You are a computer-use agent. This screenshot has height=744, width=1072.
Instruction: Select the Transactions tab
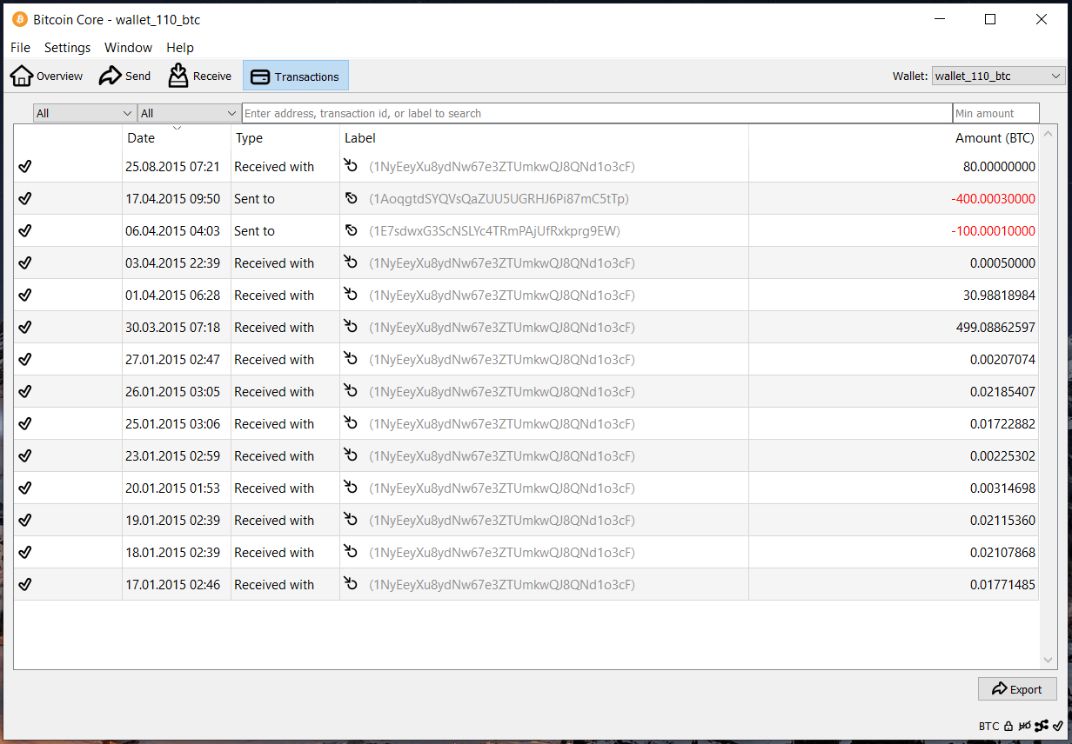pos(296,76)
